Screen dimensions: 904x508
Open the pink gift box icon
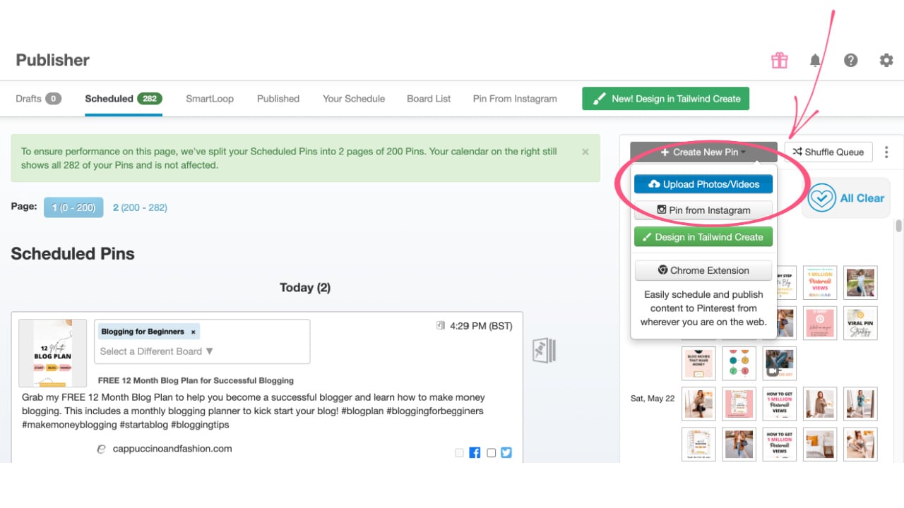780,60
